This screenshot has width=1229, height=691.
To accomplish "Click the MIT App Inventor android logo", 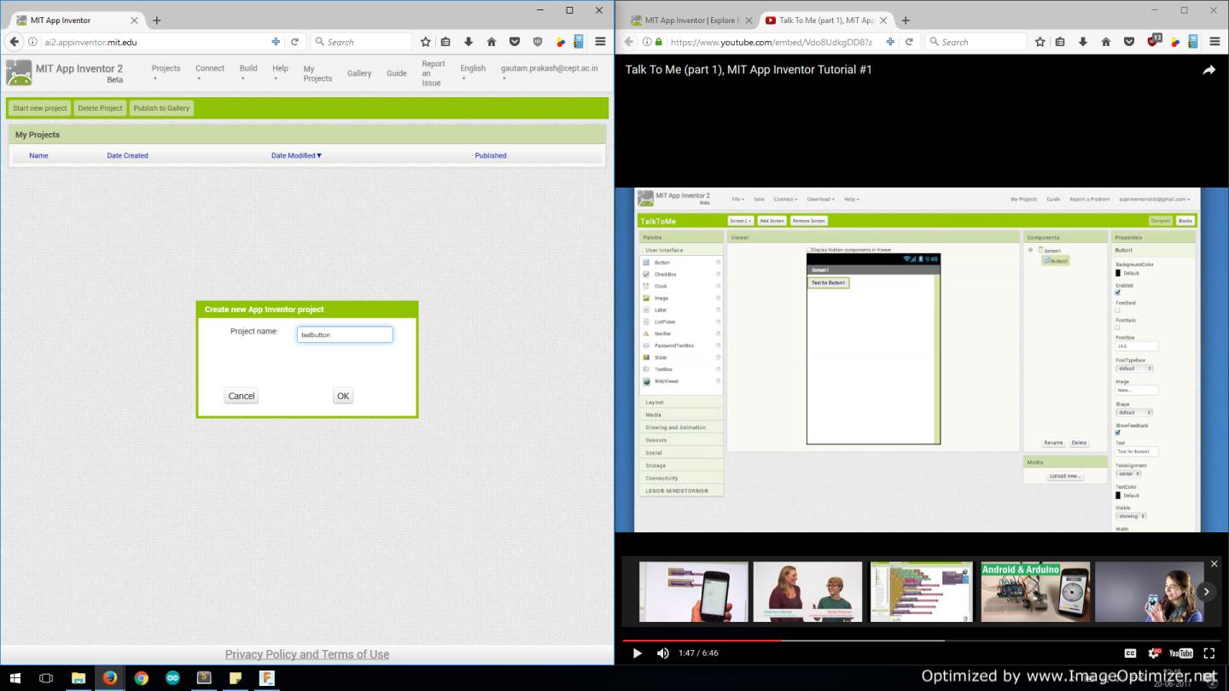I will coord(19,73).
